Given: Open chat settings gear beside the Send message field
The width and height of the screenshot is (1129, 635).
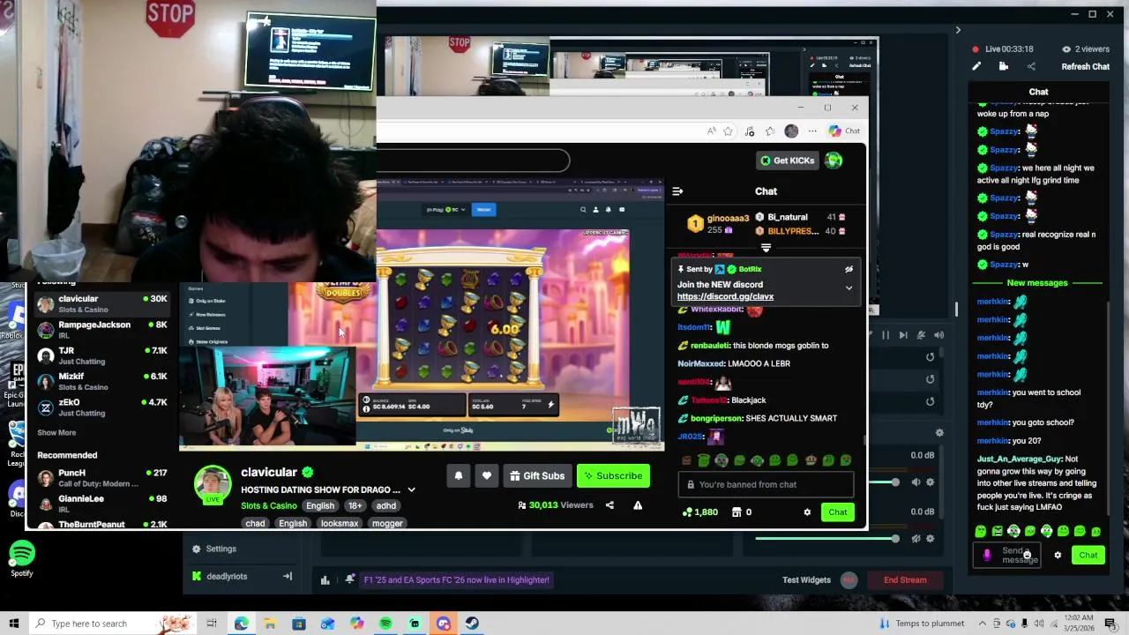Looking at the screenshot, I should (1058, 555).
